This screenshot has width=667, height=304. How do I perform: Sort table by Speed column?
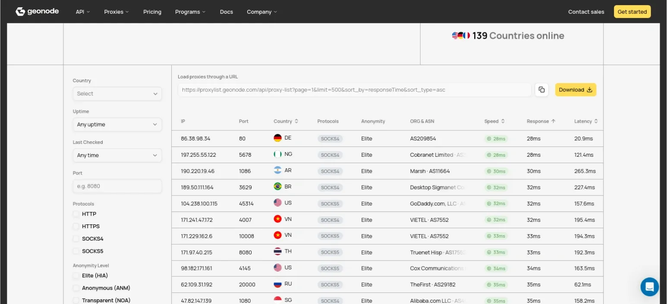pos(494,121)
